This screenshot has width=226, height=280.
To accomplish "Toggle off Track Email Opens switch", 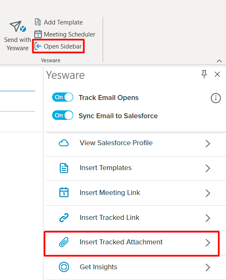I will point(63,97).
